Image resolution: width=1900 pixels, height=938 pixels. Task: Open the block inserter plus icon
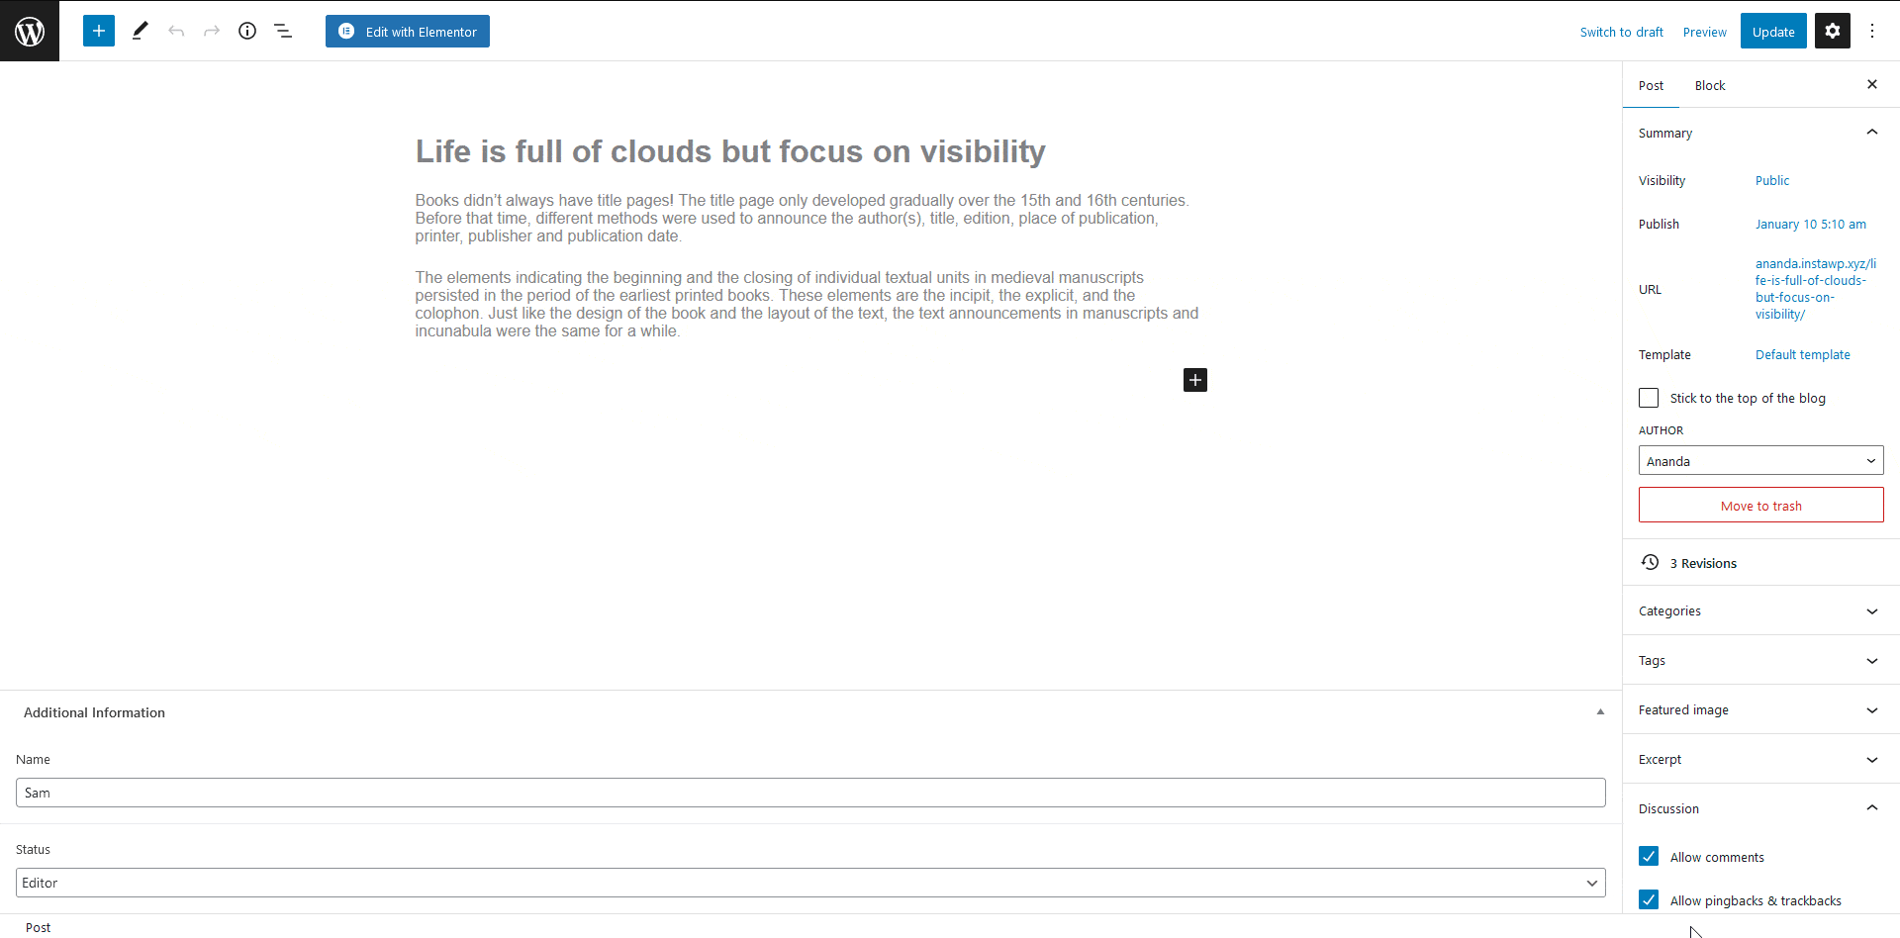click(x=99, y=31)
